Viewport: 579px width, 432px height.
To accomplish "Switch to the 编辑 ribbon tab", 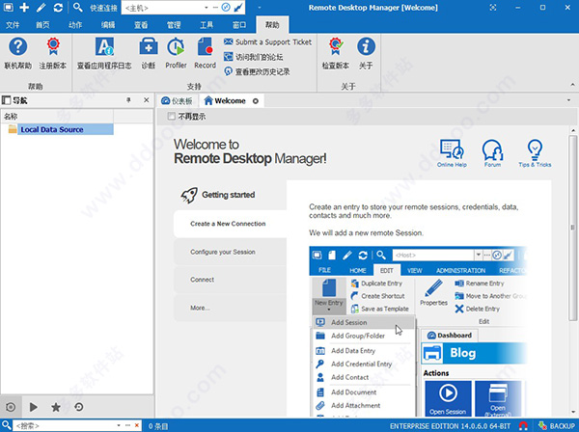I will [108, 25].
